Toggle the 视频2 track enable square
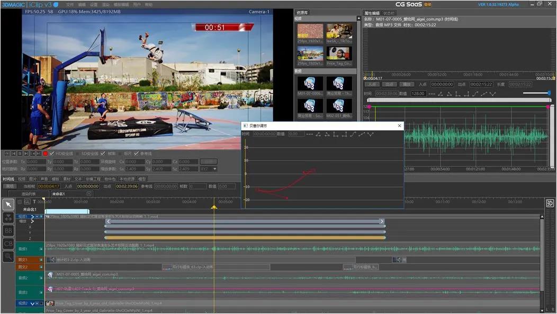The width and height of the screenshot is (557, 314). 41,303
